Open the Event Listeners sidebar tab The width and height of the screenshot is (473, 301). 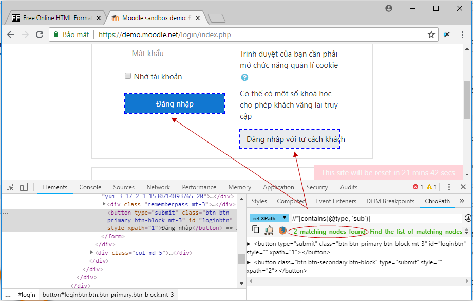coord(336,201)
